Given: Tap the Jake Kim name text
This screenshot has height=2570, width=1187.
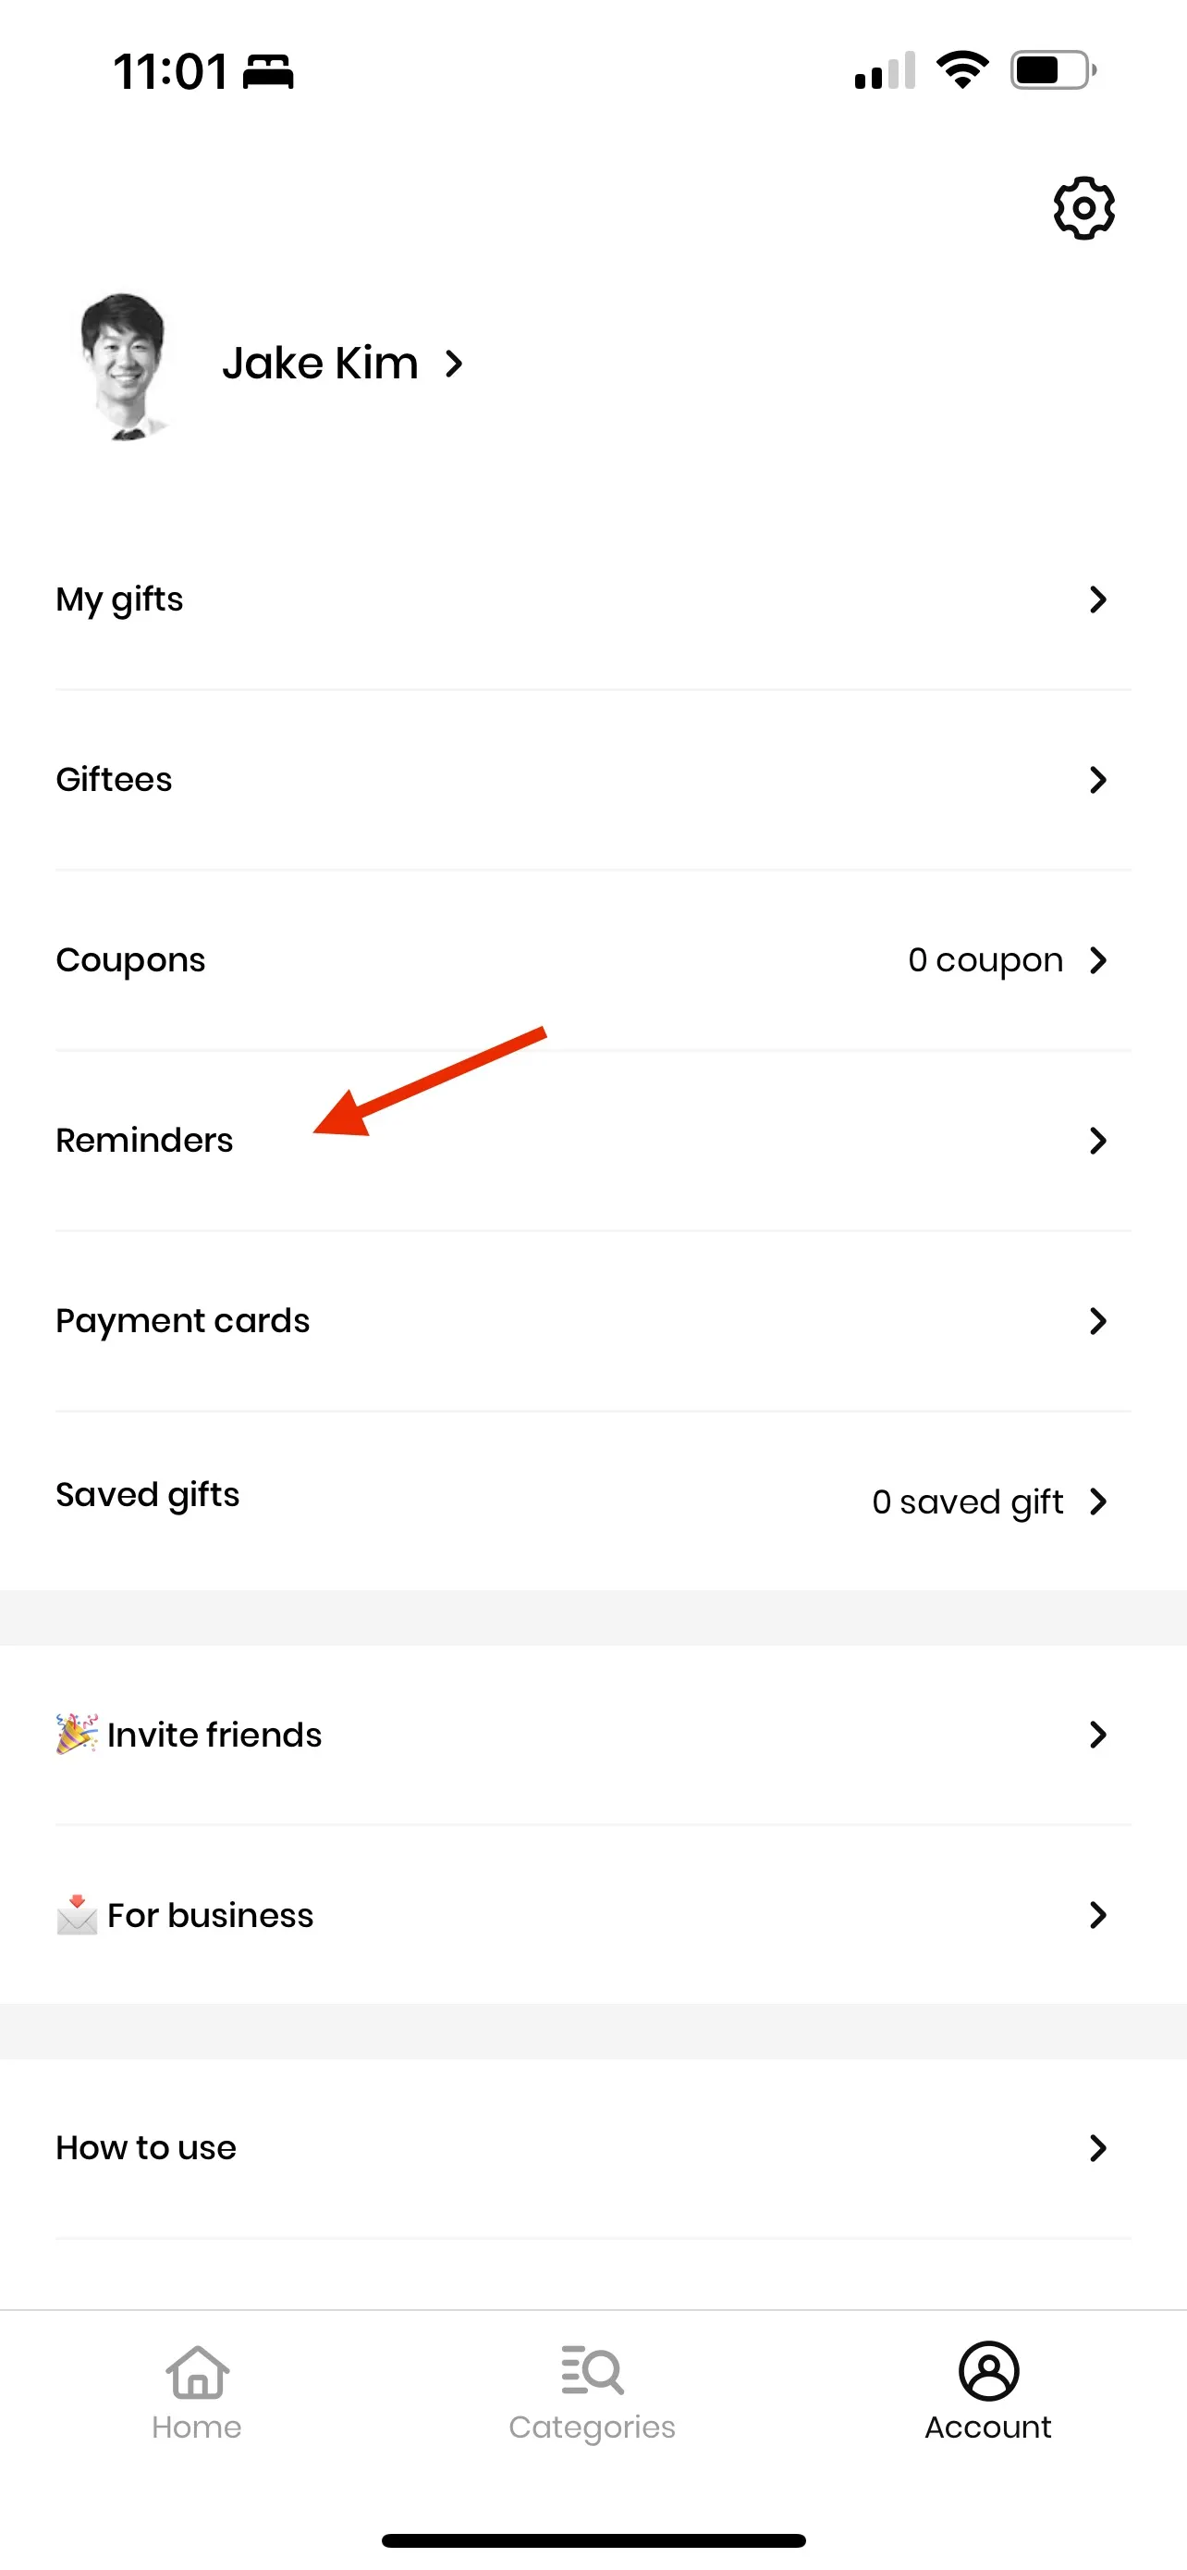Looking at the screenshot, I should tap(320, 364).
